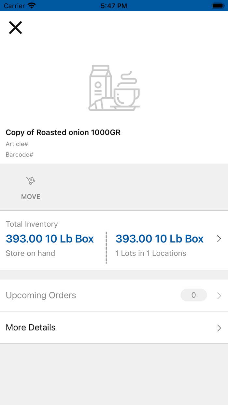
Task: Tap the Move cart icon
Action: [x=31, y=181]
